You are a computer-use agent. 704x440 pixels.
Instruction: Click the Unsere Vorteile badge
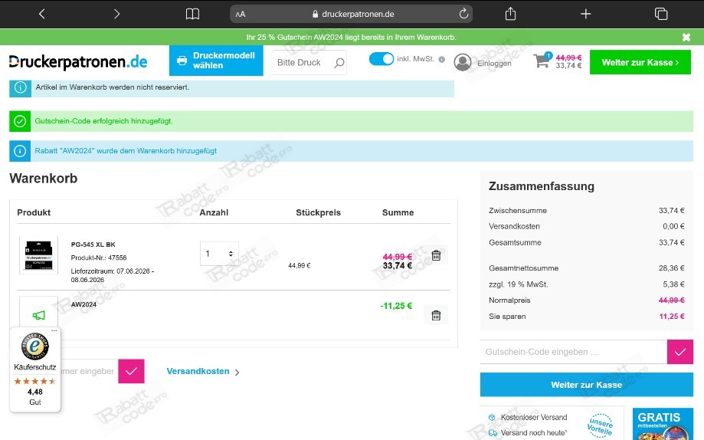point(601,425)
